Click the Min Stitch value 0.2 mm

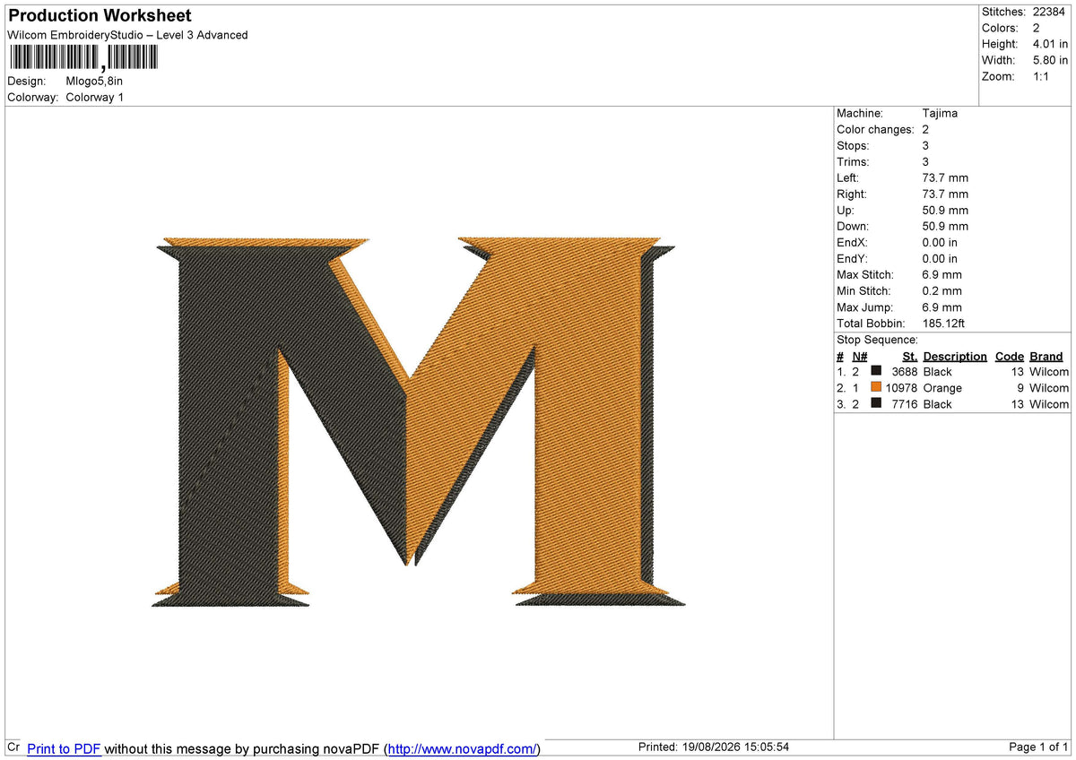(941, 290)
